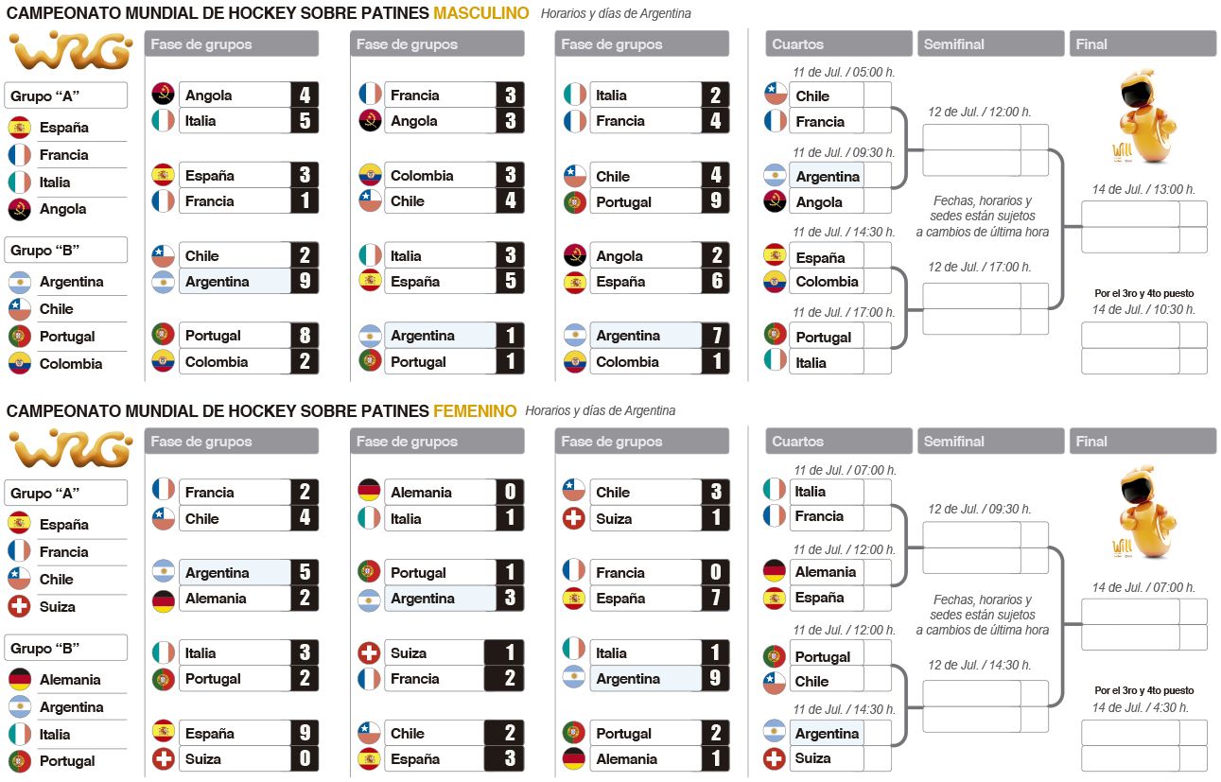Open the Semifinal header in the Femenino bracket
The width and height of the screenshot is (1221, 782).
(991, 442)
